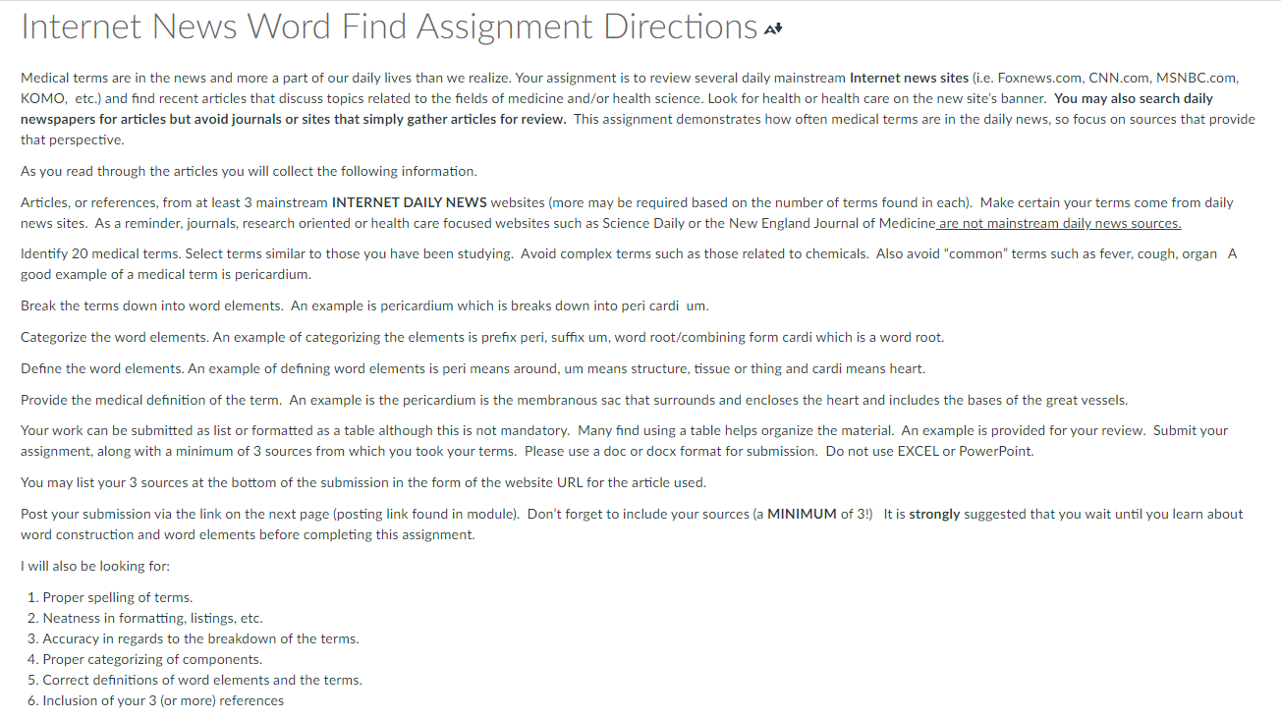This screenshot has width=1281, height=720.
Task: Click the "I will also be looking for:" line
Action: tap(95, 566)
